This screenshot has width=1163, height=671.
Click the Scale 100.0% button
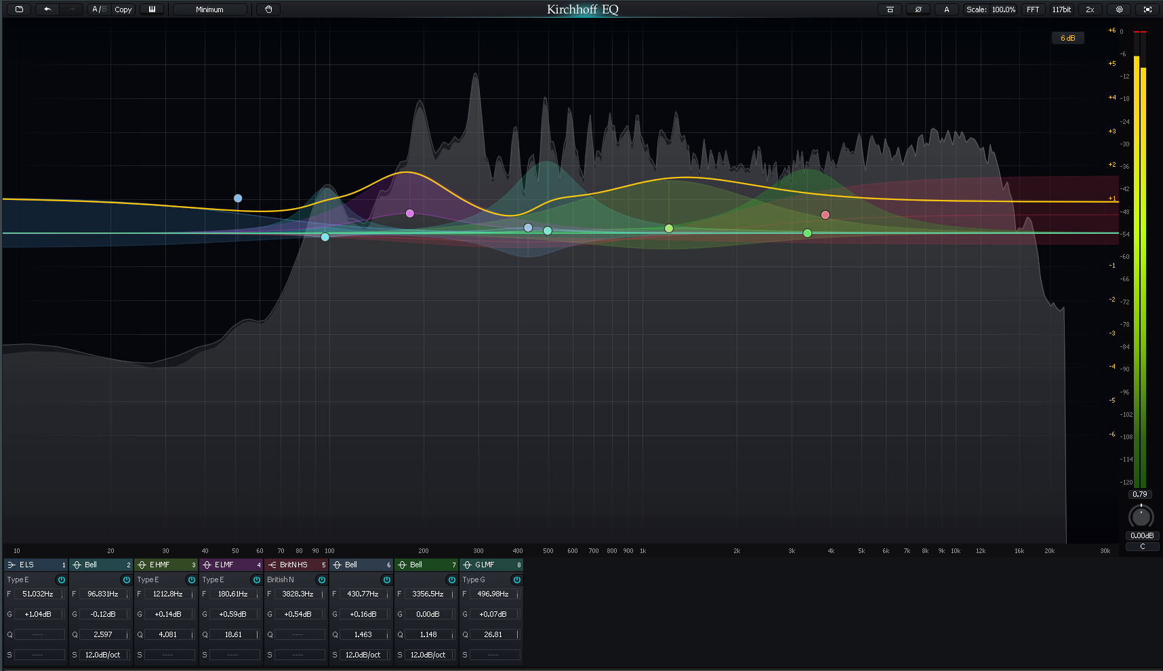click(991, 9)
